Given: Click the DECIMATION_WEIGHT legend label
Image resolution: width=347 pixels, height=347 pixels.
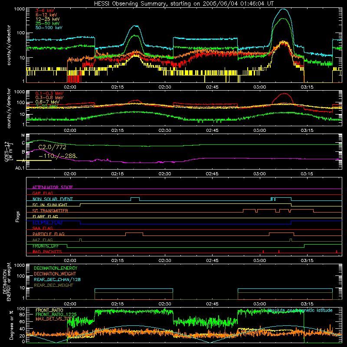Looking at the screenshot, I should 55,274.
